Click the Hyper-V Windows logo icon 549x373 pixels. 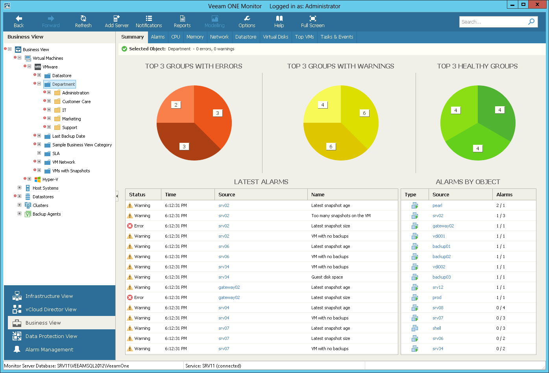pyautogui.click(x=37, y=179)
